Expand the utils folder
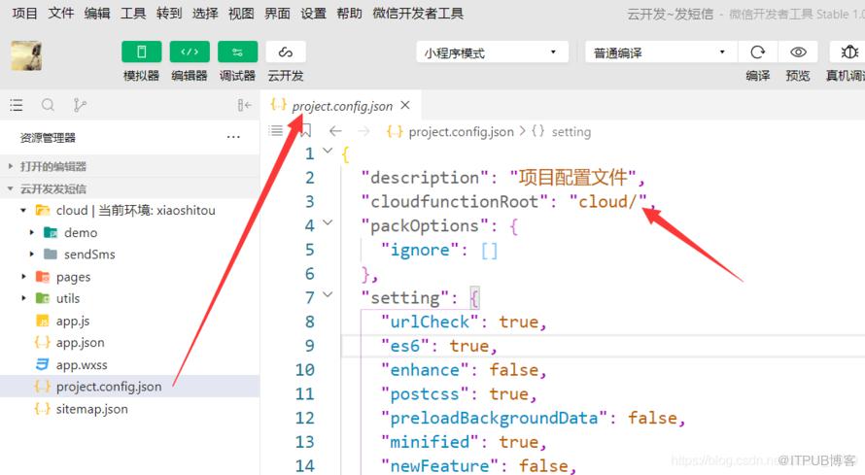Screen dimensions: 865x475 23,298
